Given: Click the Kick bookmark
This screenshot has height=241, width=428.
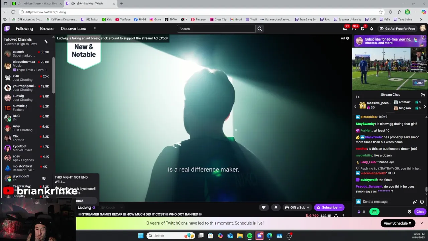Looking at the screenshot, I should pyautogui.click(x=107, y=19).
